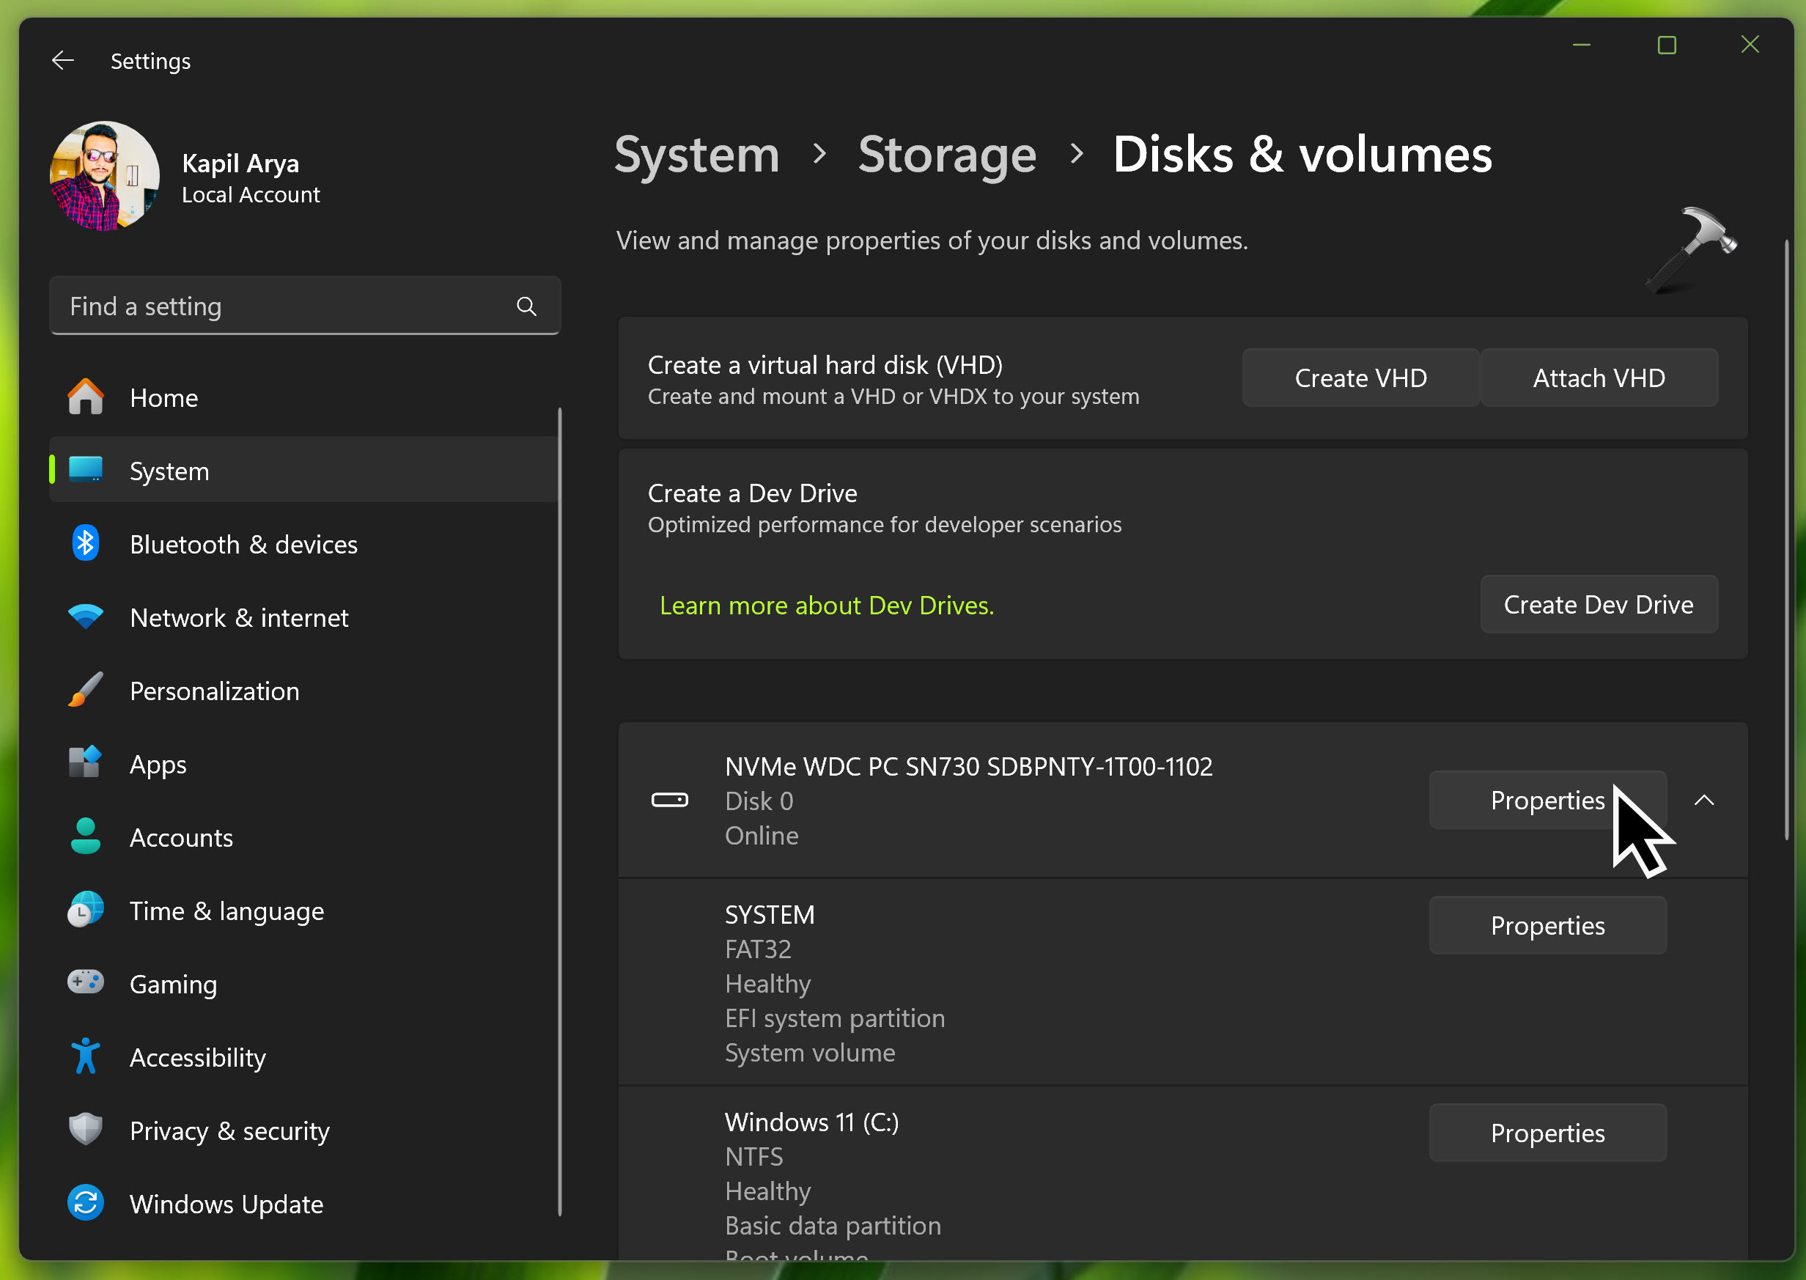
Task: Click the Personalization paintbrush icon
Action: tap(85, 691)
